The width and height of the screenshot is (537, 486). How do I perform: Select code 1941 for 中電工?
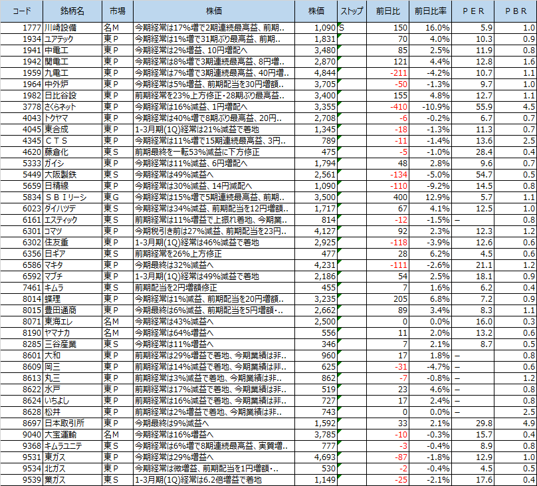pos(21,51)
